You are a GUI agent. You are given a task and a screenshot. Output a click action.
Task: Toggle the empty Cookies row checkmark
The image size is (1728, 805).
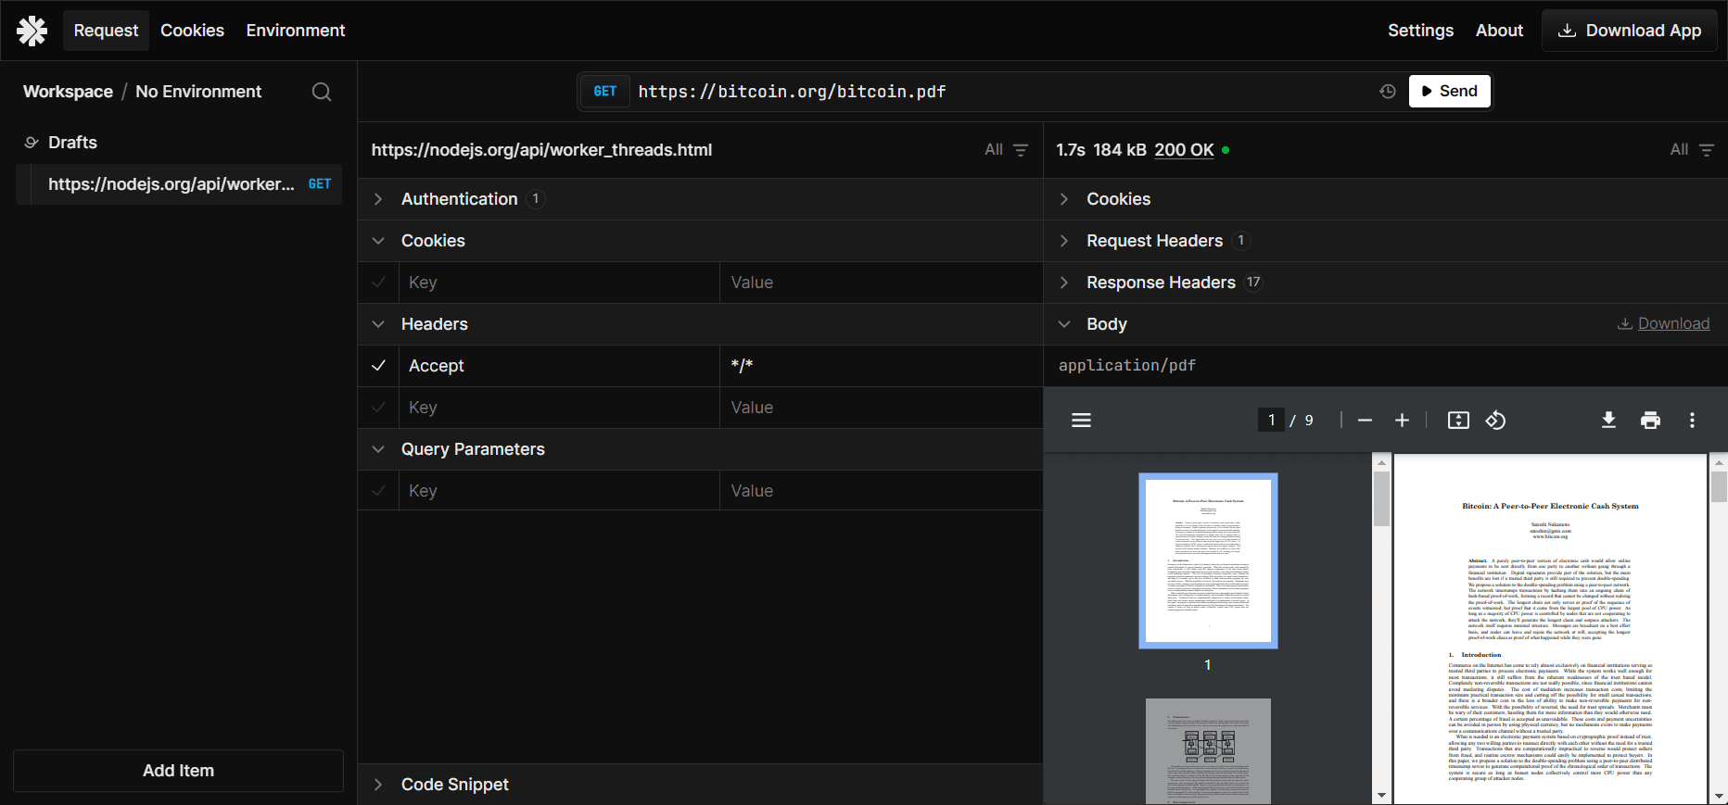[378, 283]
